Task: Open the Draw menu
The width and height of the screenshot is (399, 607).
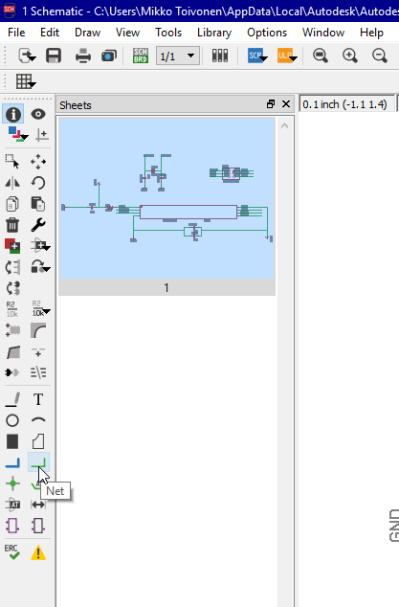Action: 87,33
